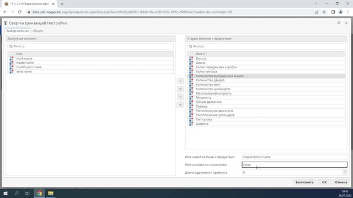Confirm settings with the OK button
The image size is (353, 198).
324,182
